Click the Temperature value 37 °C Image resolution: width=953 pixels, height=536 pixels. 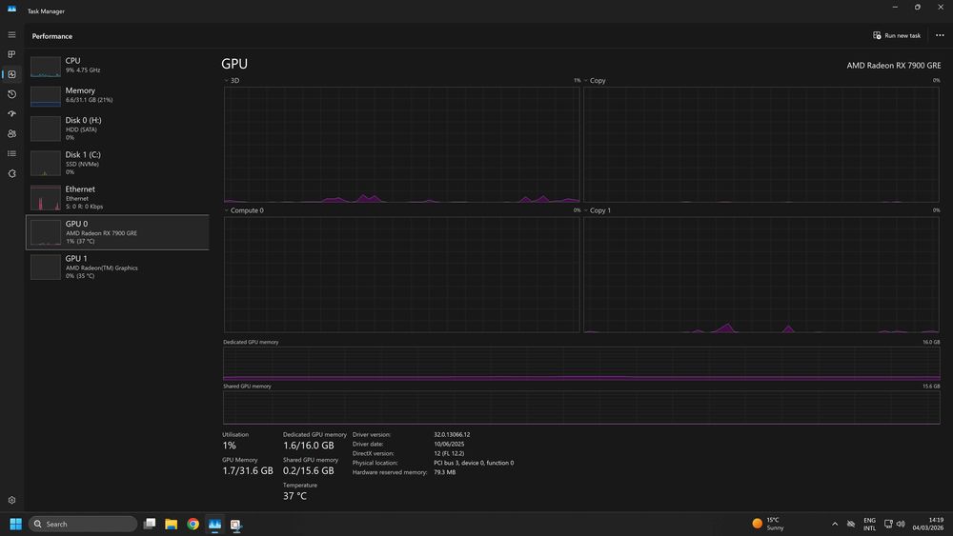pos(294,496)
